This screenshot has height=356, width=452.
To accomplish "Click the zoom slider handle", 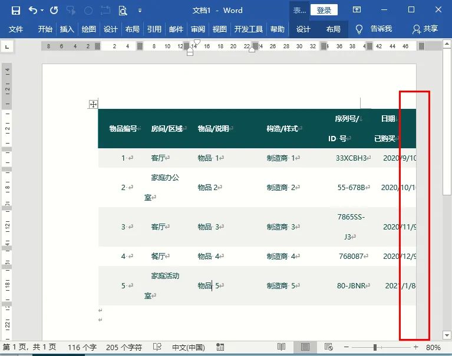I will [375, 347].
